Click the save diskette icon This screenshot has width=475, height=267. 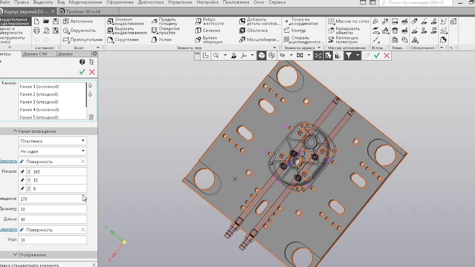coord(56,21)
